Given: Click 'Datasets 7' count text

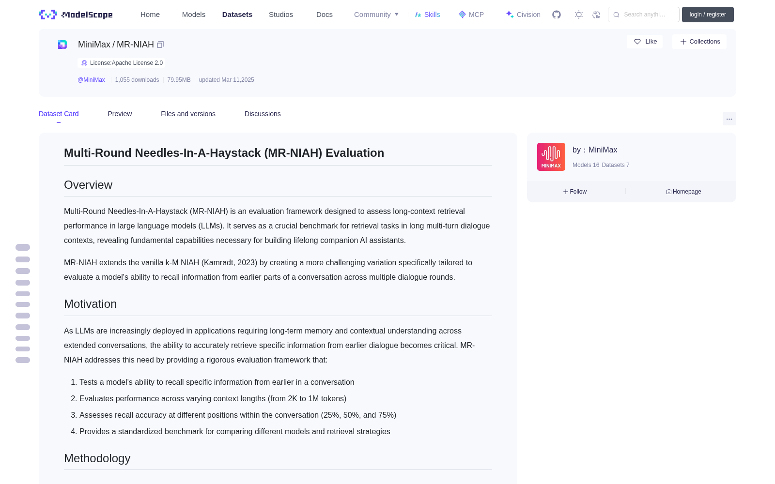Looking at the screenshot, I should [616, 165].
